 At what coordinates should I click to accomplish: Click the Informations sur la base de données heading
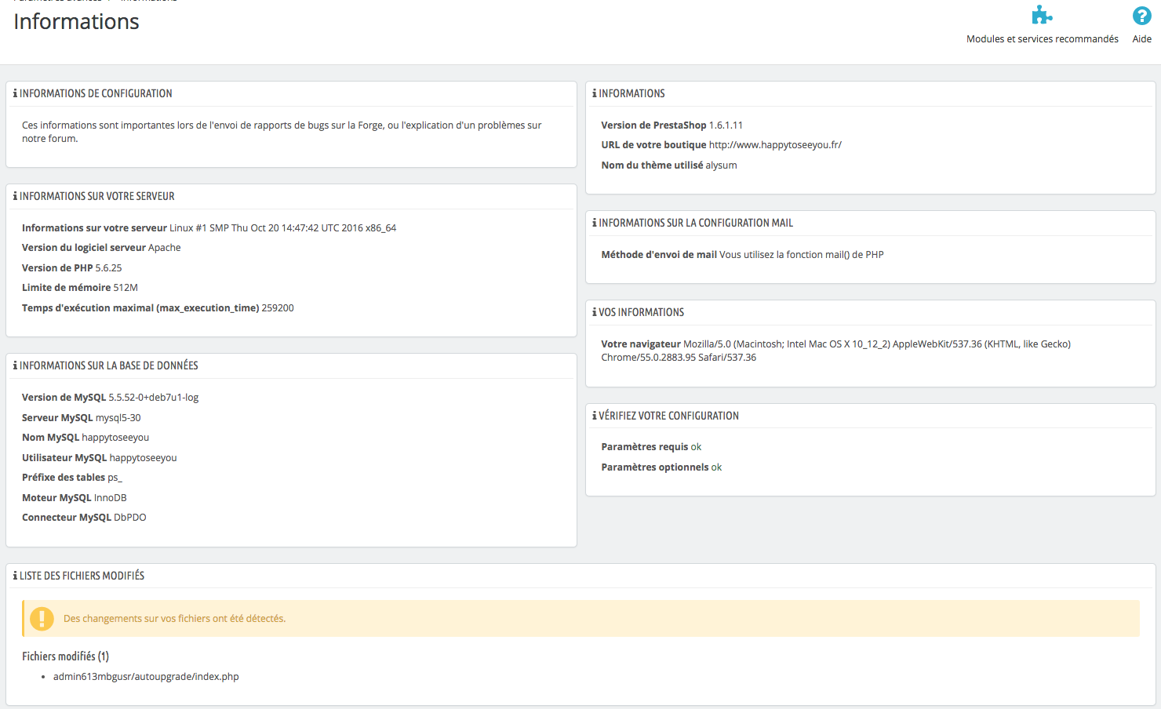(x=109, y=365)
